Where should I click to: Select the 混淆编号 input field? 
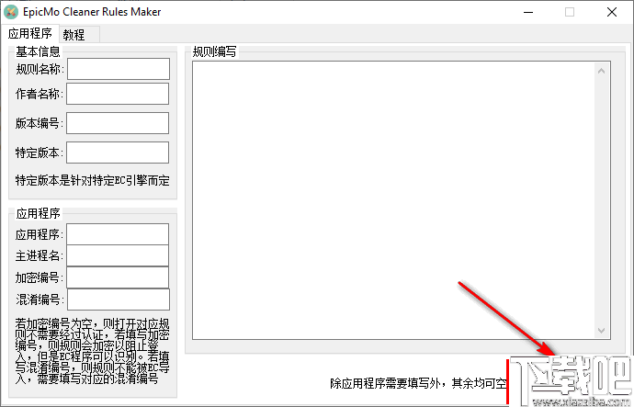point(119,300)
